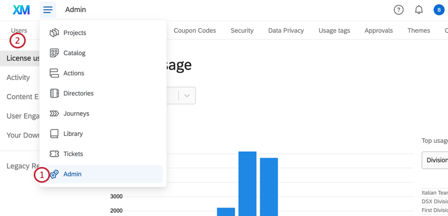This screenshot has height=216, width=448.
Task: Click the Library book icon
Action: tap(54, 134)
